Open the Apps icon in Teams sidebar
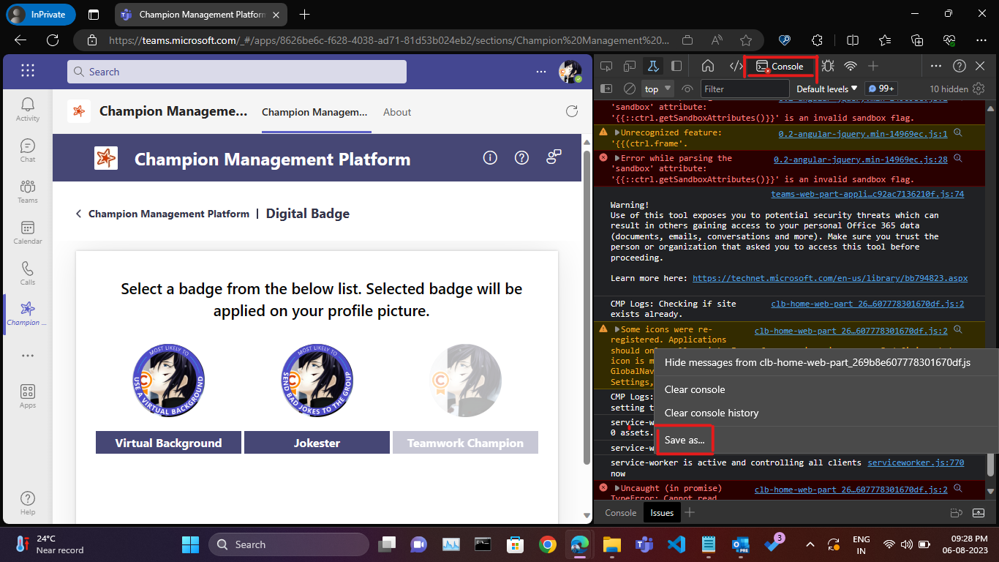This screenshot has width=999, height=562. [x=27, y=392]
